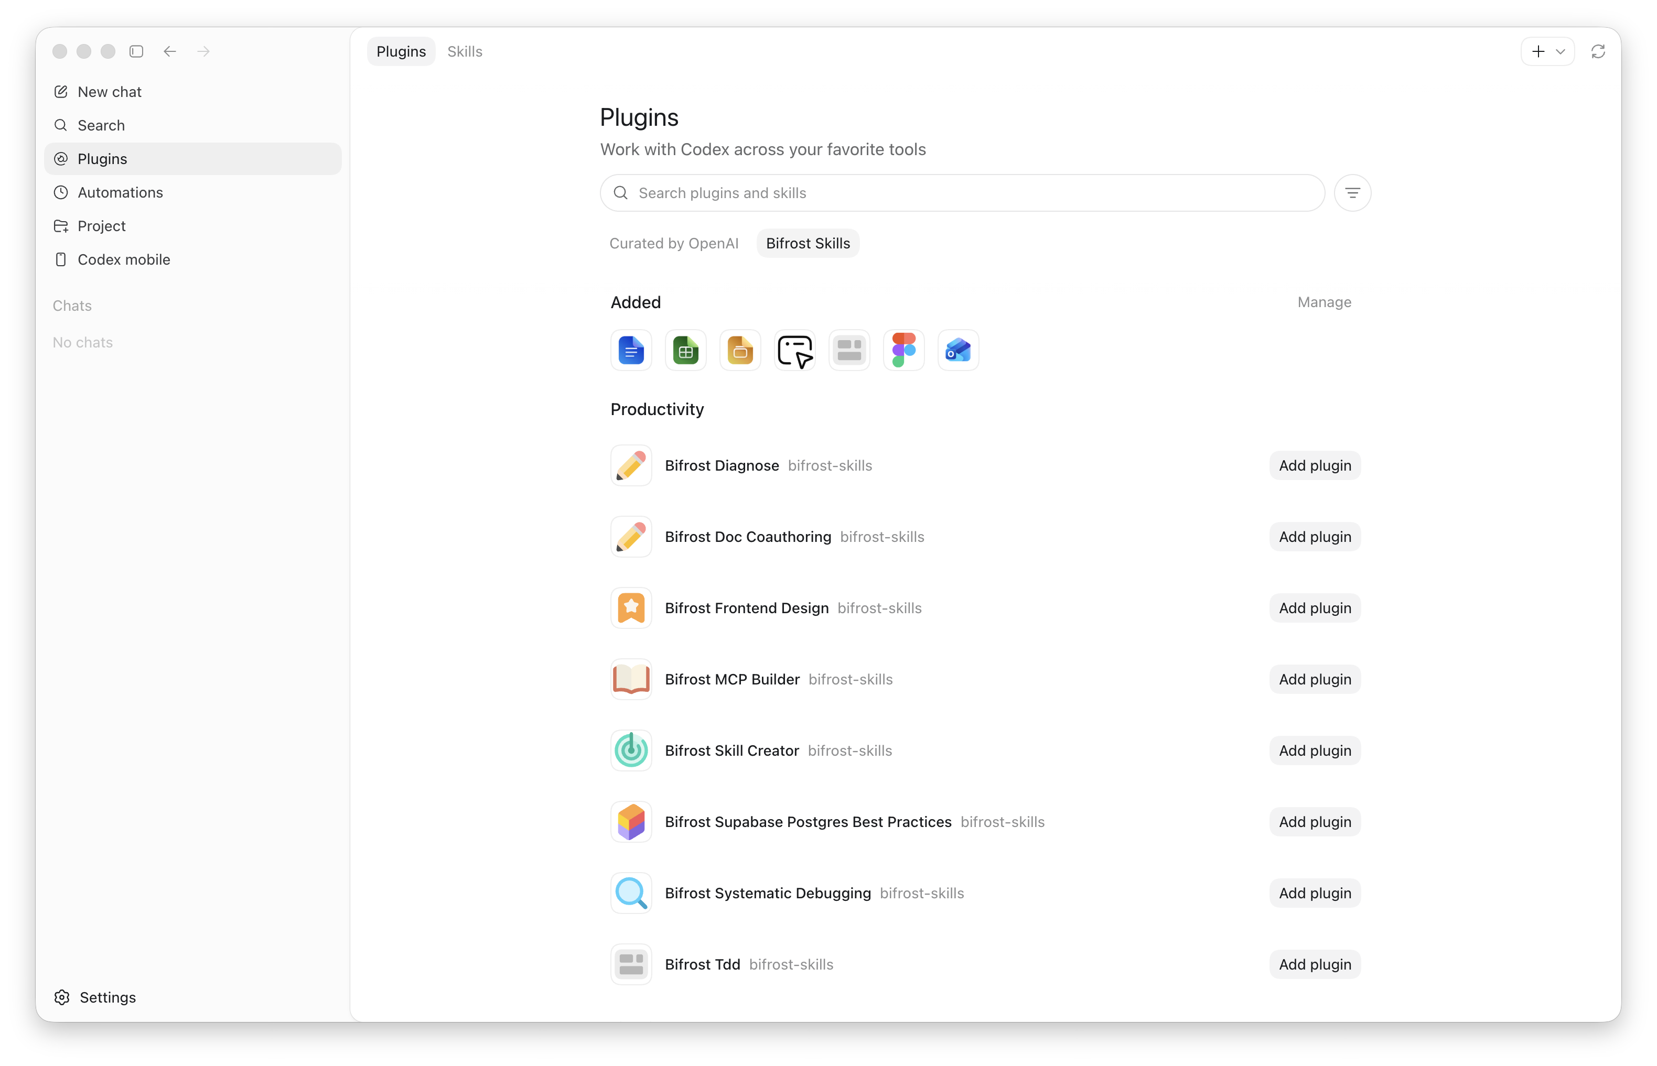This screenshot has height=1066, width=1657.
Task: Add the Bifrost Doc Coauthoring plugin
Action: [x=1314, y=537]
